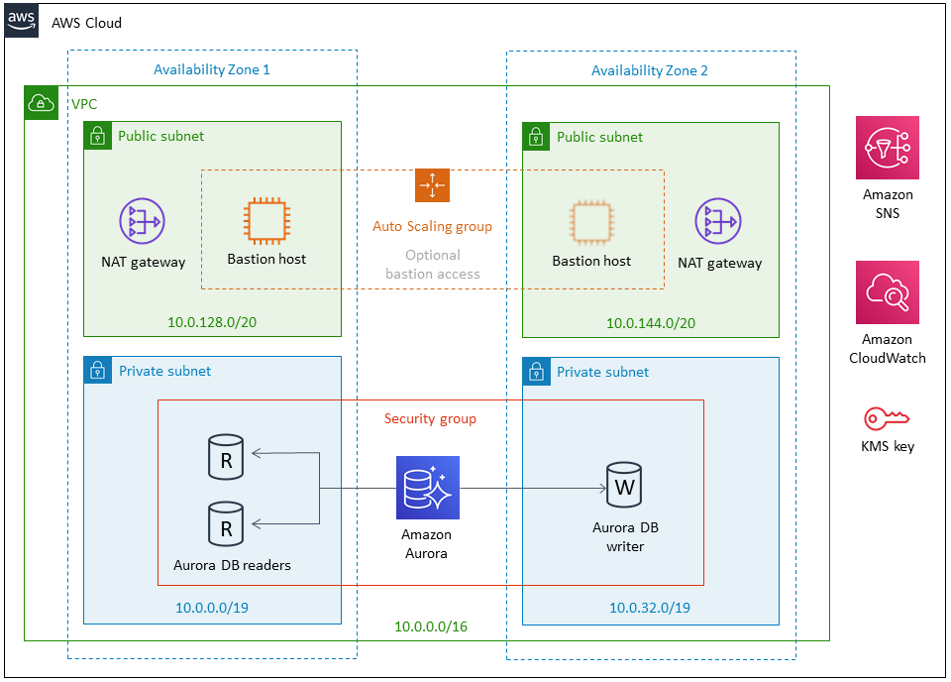
Task: Click Bastion host label in Zone 2
Action: [x=591, y=261]
